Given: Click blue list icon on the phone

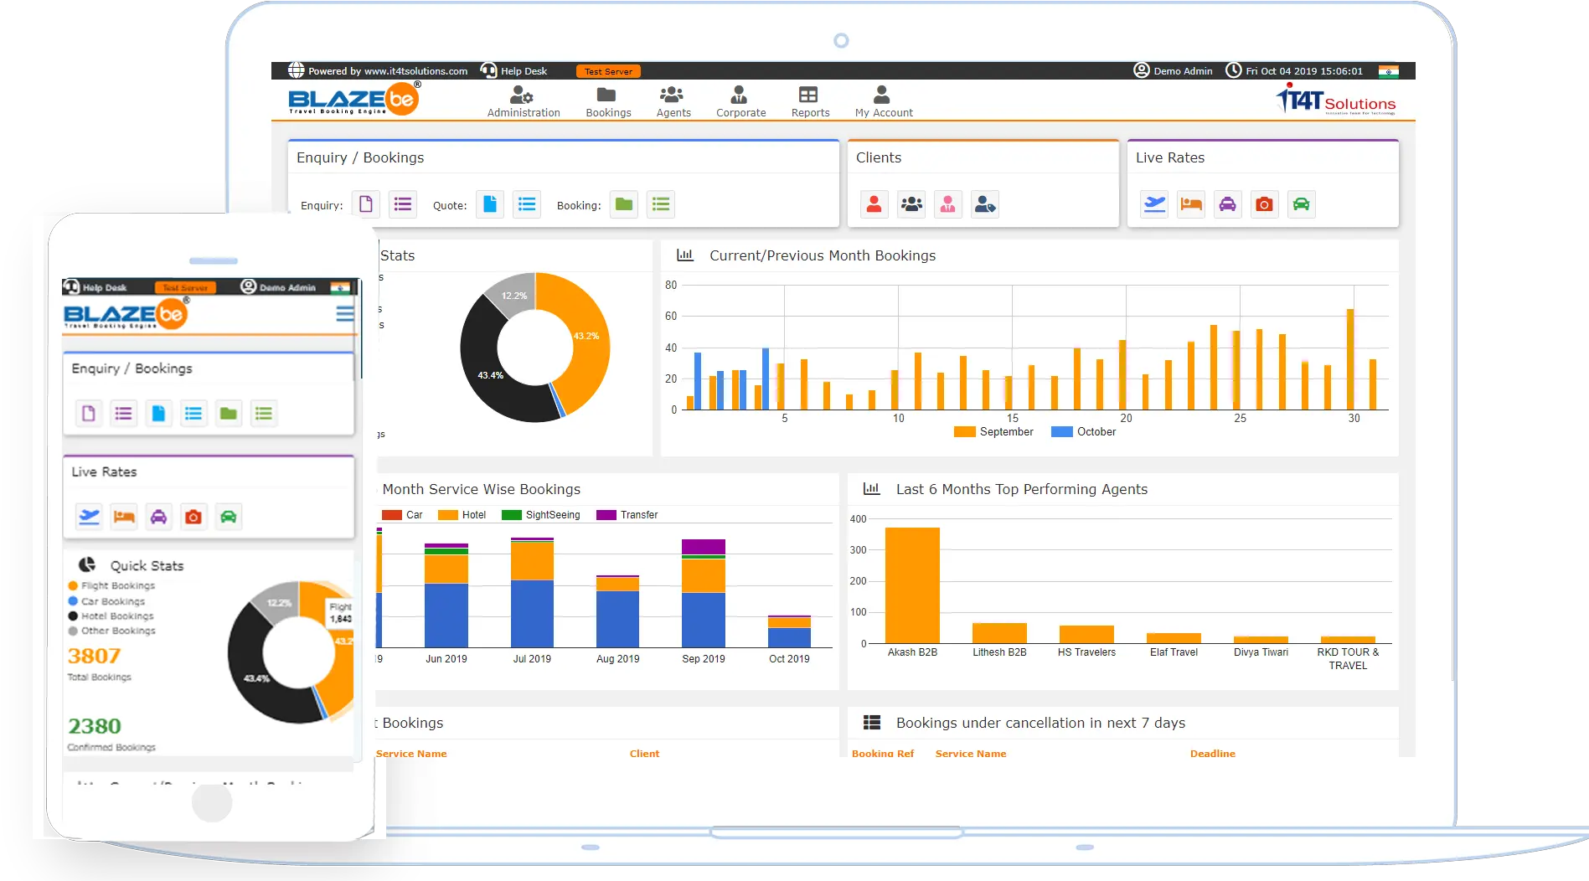Looking at the screenshot, I should (193, 413).
